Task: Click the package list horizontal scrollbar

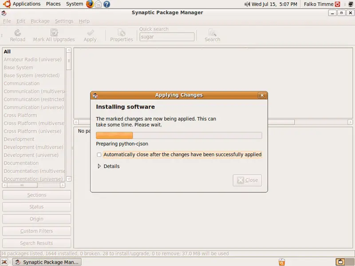Action: point(213,122)
